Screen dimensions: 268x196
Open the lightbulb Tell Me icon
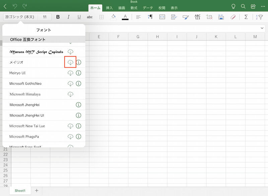pos(233,6)
